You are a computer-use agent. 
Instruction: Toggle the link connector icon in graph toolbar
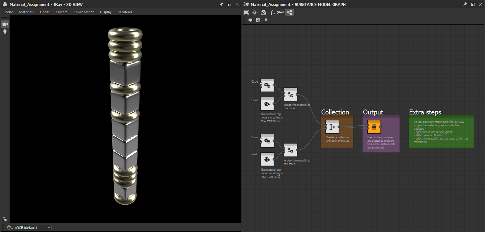[x=280, y=12]
